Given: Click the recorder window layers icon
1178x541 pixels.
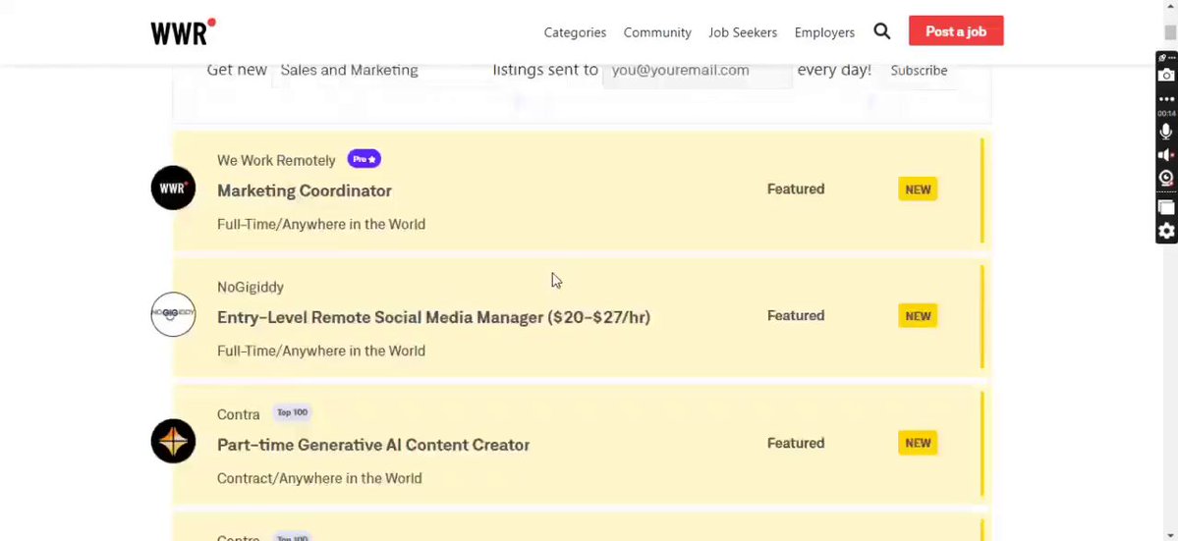Looking at the screenshot, I should [1166, 208].
